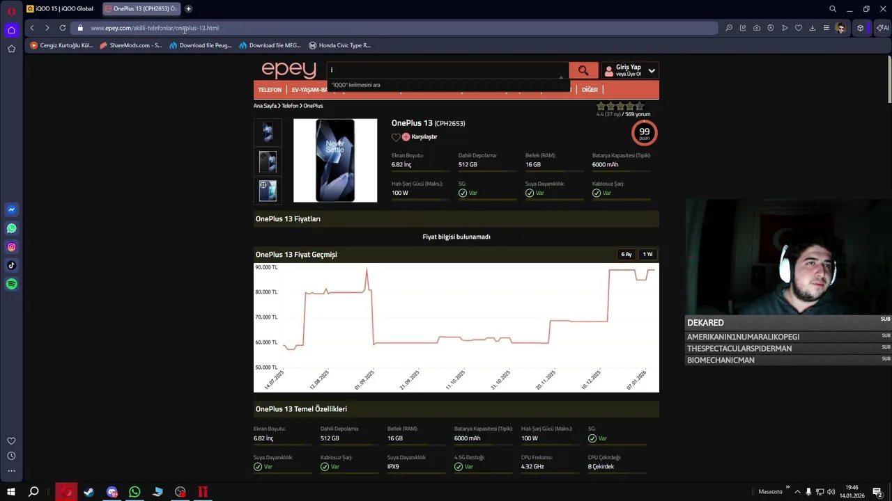The height and width of the screenshot is (501, 892).
Task: Click the epey logo
Action: [x=289, y=70]
